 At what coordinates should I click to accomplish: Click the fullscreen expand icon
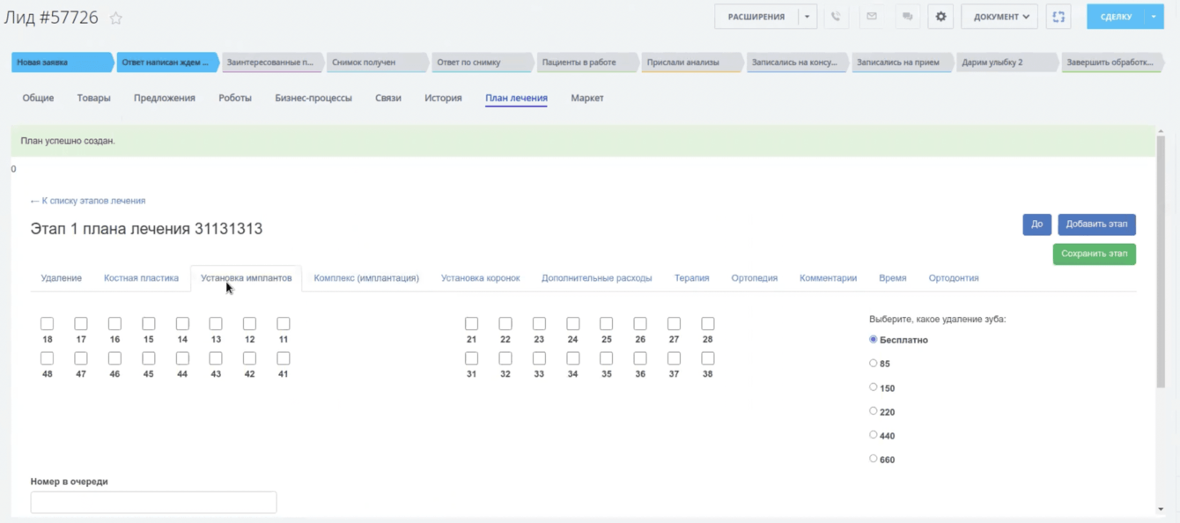[1058, 17]
